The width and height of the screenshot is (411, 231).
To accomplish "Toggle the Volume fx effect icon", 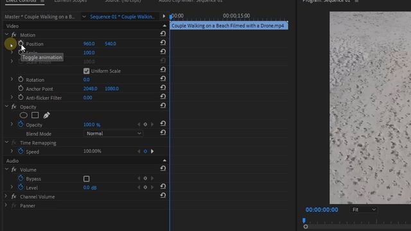I will coord(14,169).
